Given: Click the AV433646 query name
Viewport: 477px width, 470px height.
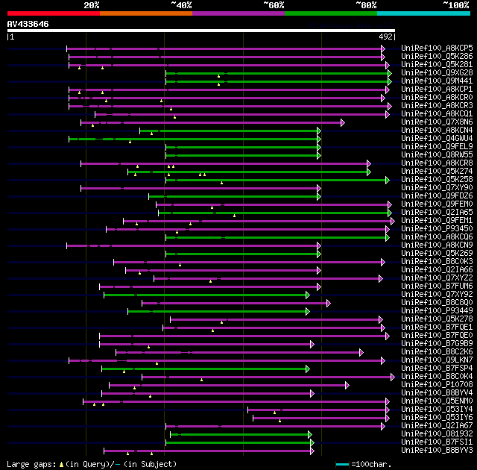Looking at the screenshot, I should coord(28,24).
